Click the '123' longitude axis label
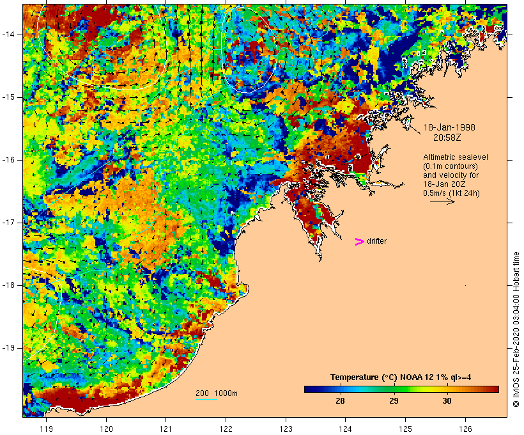 click(x=286, y=429)
